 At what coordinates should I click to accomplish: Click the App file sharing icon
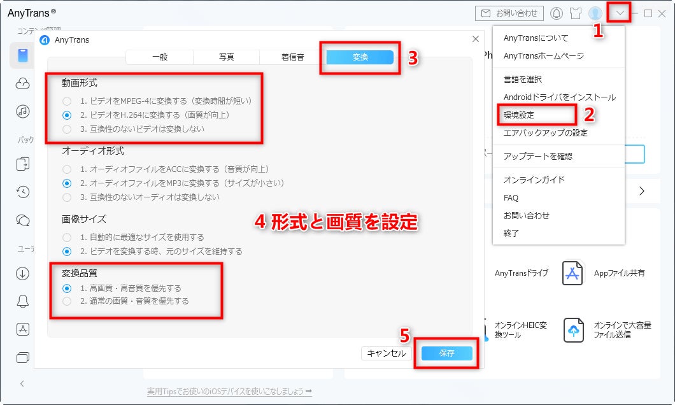point(572,273)
